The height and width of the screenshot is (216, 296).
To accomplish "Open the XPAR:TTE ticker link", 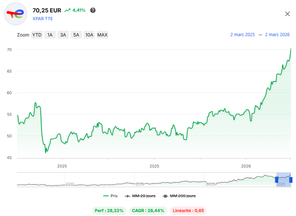I will [x=43, y=19].
